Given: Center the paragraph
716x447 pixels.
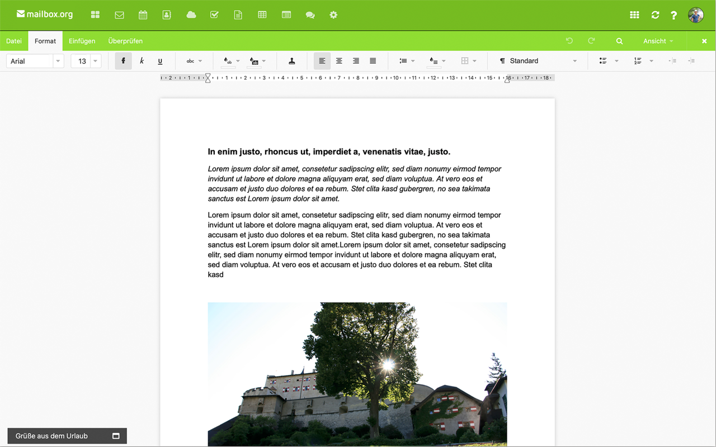Looking at the screenshot, I should pos(339,61).
